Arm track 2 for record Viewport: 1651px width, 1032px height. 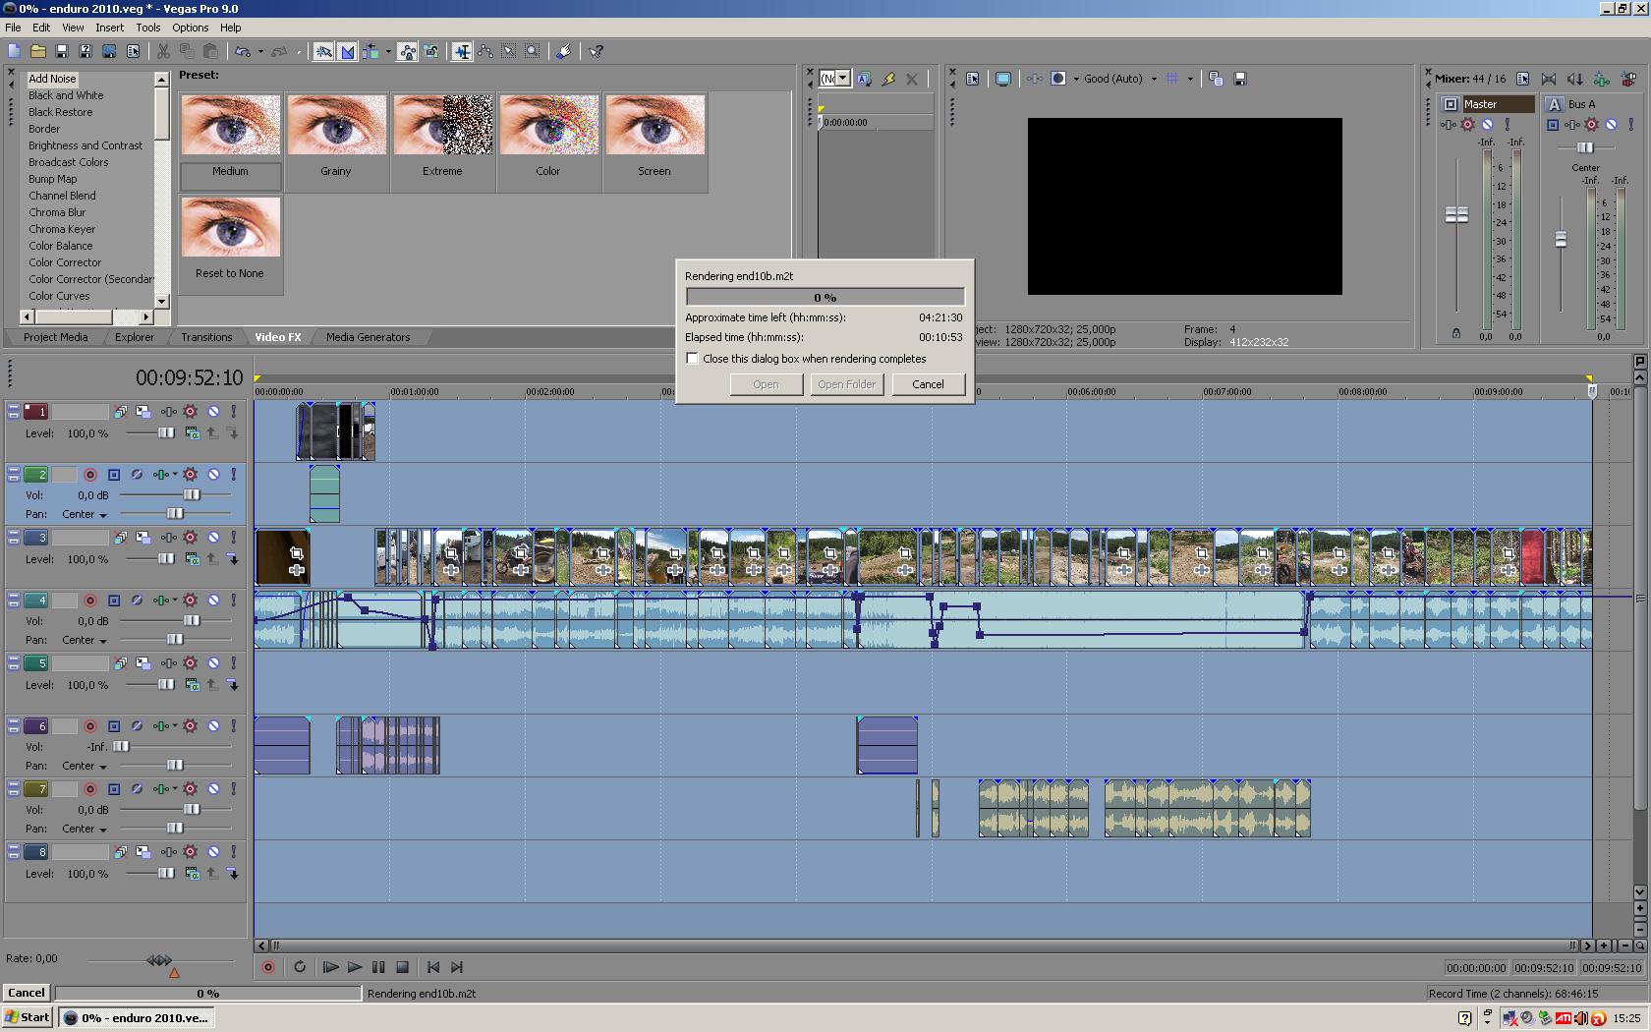point(90,475)
